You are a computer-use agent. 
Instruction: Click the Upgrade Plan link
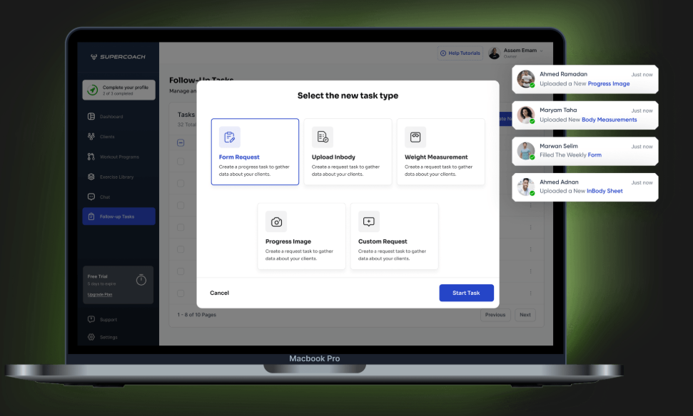tap(100, 294)
